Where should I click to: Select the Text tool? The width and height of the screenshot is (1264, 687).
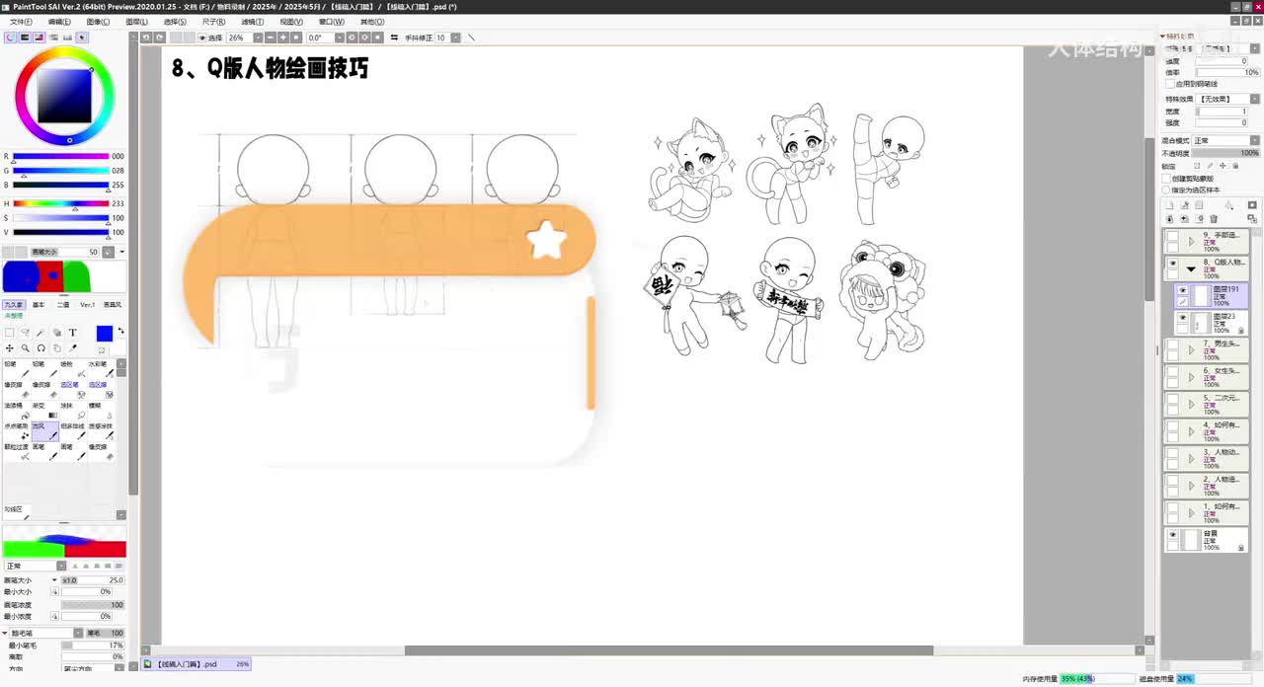(x=72, y=333)
